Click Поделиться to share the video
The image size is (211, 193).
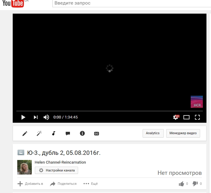(x=63, y=184)
